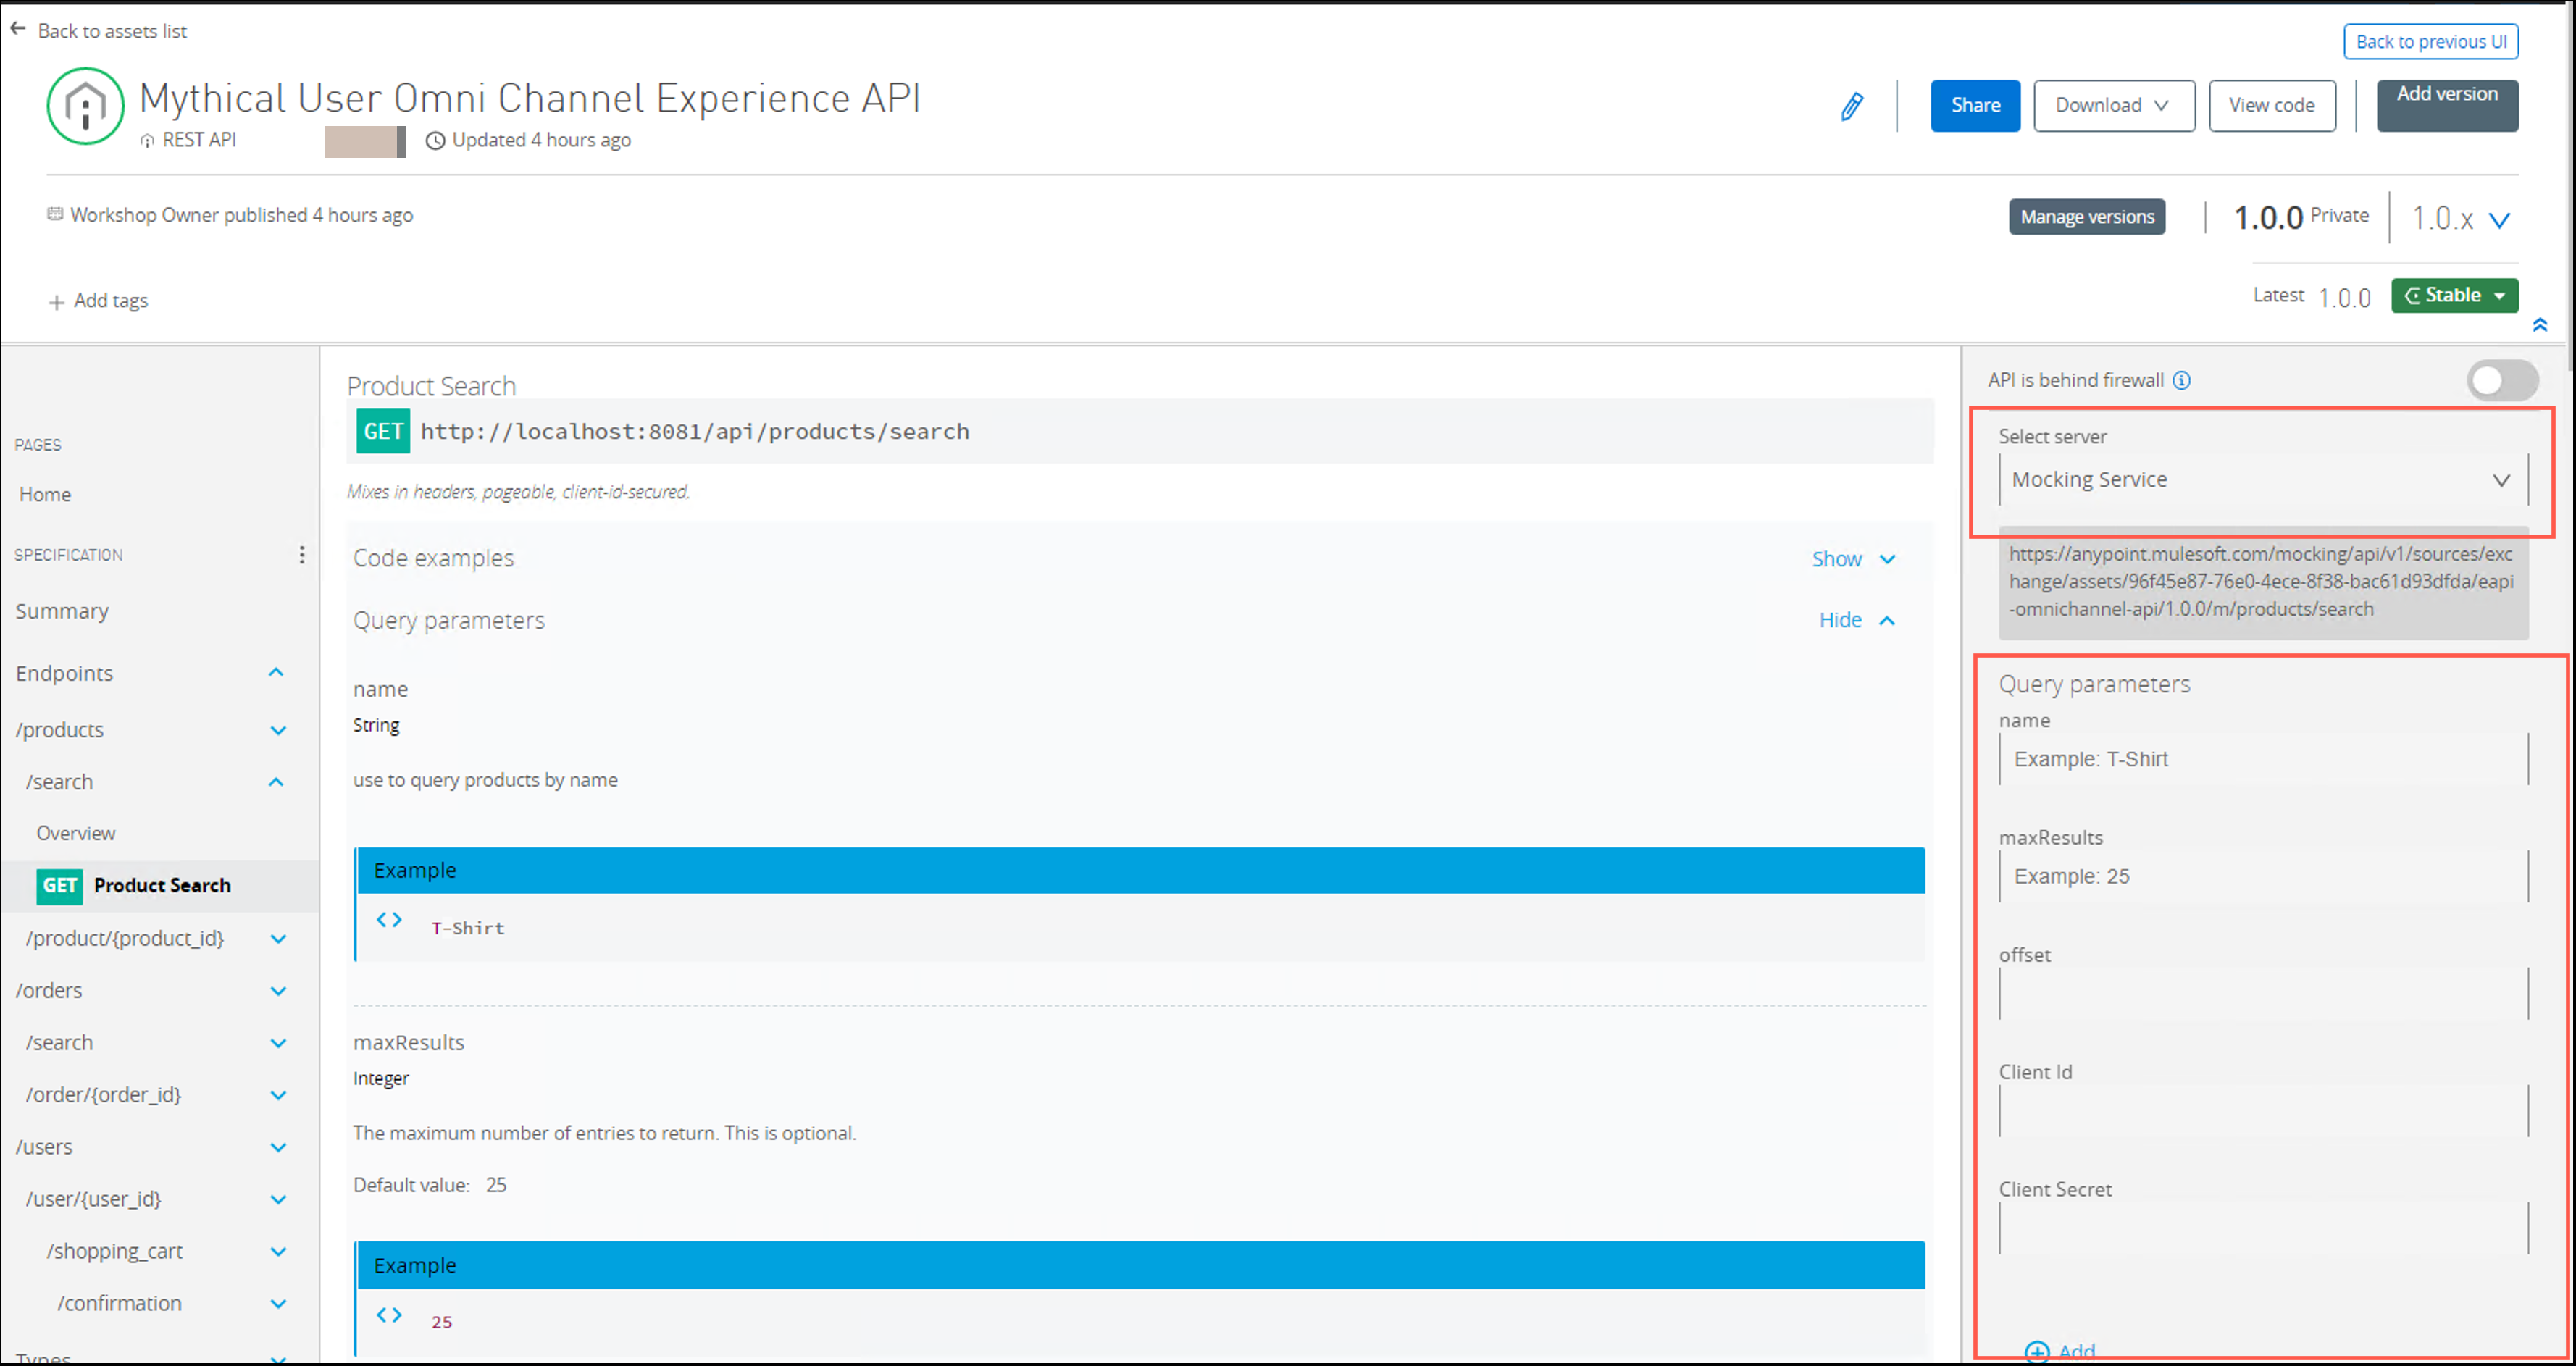Click the plus Add parameter icon
The height and width of the screenshot is (1366, 2576).
click(x=2036, y=1351)
